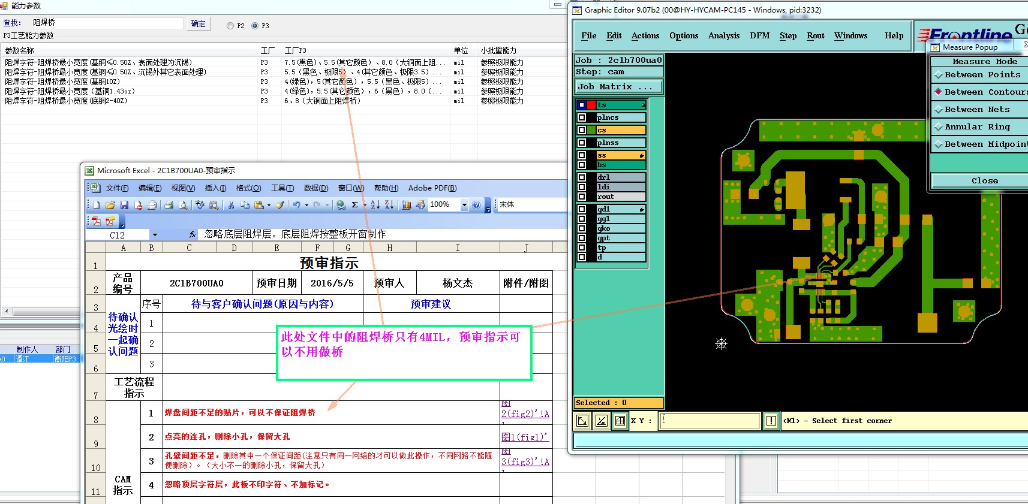Open the Analysis menu in Graphic Editor
This screenshot has width=1028, height=504.
(x=723, y=36)
